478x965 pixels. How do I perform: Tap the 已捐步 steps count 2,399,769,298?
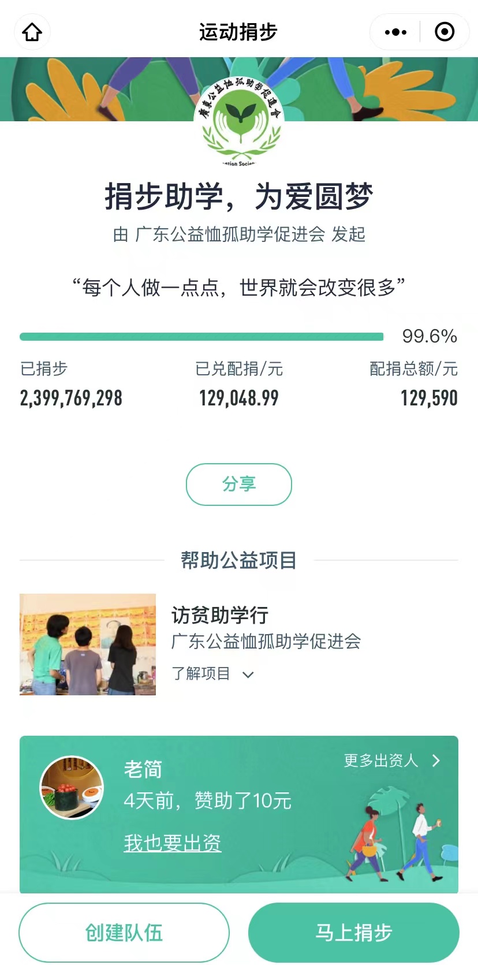tap(71, 398)
